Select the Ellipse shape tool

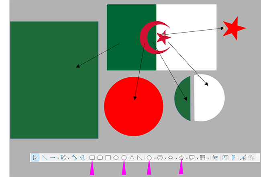(x=116, y=158)
